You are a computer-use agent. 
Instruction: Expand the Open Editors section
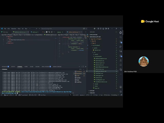click(x=94, y=35)
